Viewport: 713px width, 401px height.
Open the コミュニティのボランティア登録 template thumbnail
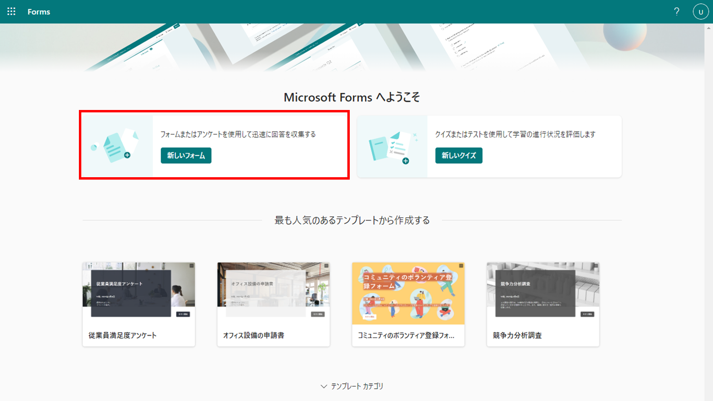coord(408,293)
